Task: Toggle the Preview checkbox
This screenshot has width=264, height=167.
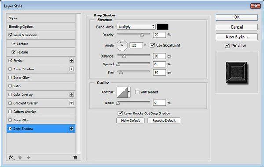Action: click(227, 45)
